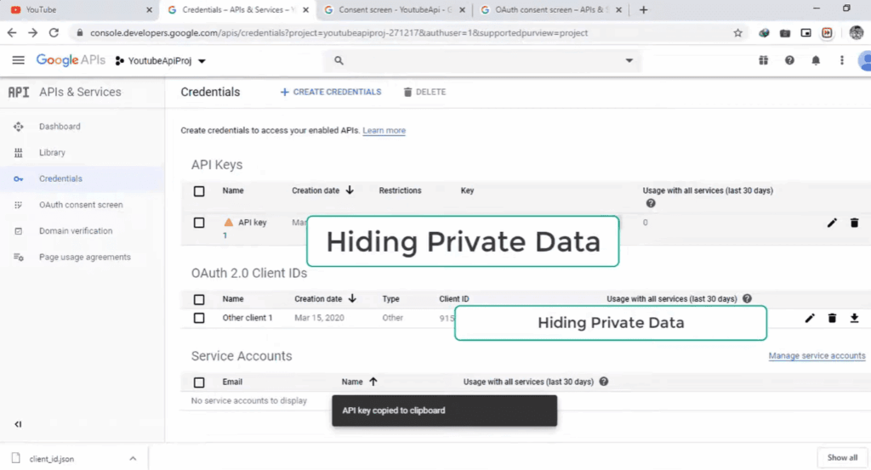Delete Other client 1 trash icon
The width and height of the screenshot is (871, 470).
point(832,318)
